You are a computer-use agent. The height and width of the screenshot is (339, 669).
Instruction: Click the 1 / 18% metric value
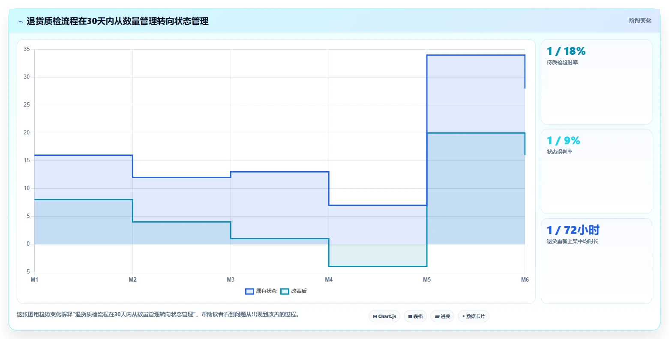[566, 51]
